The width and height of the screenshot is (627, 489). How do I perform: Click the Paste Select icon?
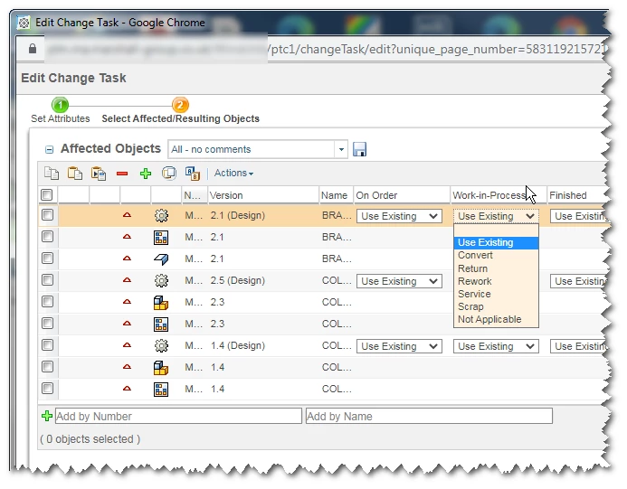99,174
